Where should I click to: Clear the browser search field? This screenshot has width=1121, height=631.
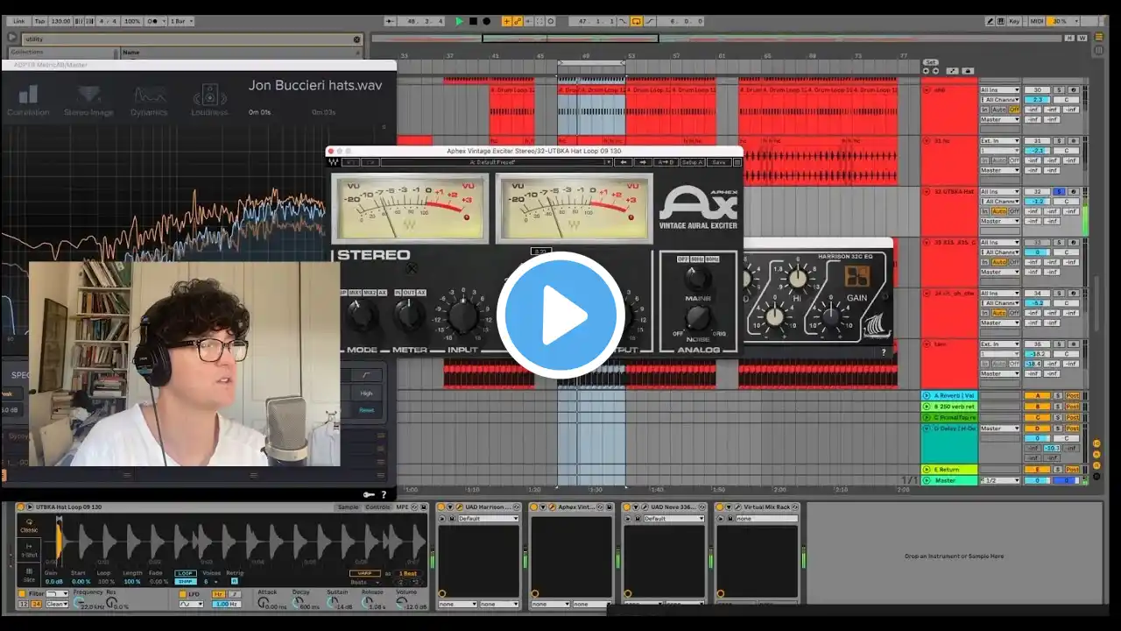[356, 39]
